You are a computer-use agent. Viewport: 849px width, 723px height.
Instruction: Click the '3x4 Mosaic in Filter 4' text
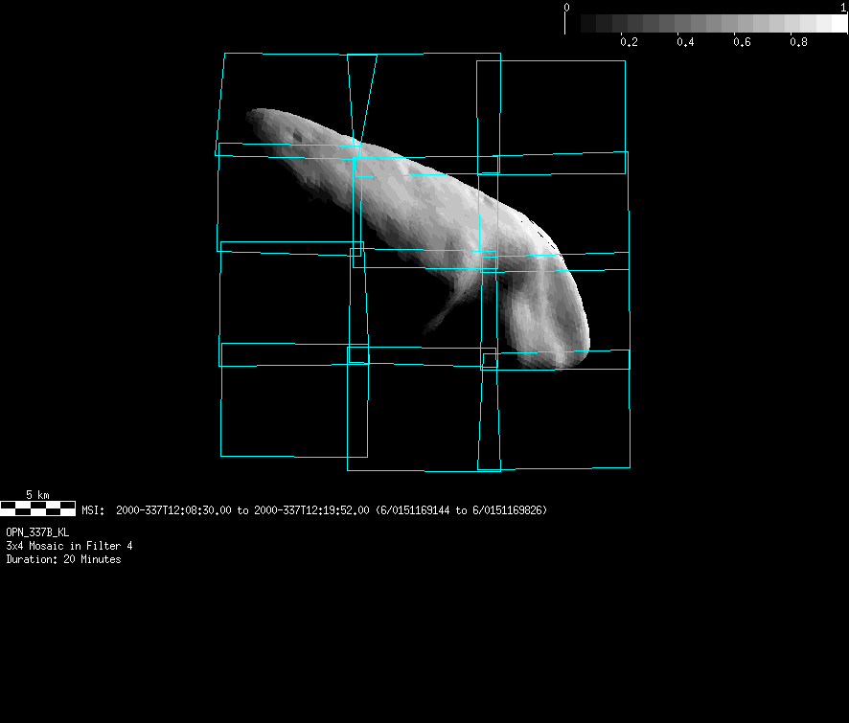(x=69, y=546)
